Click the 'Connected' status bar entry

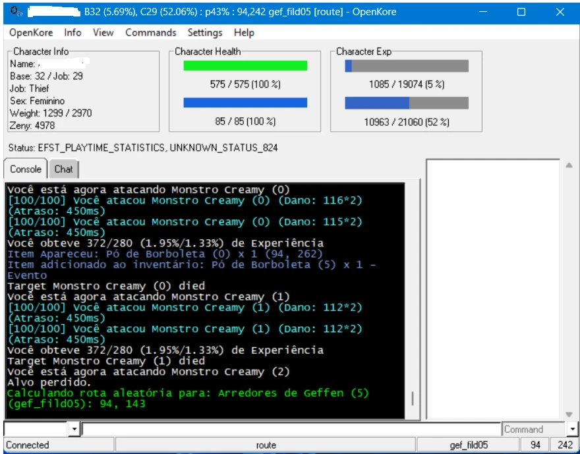[59, 445]
